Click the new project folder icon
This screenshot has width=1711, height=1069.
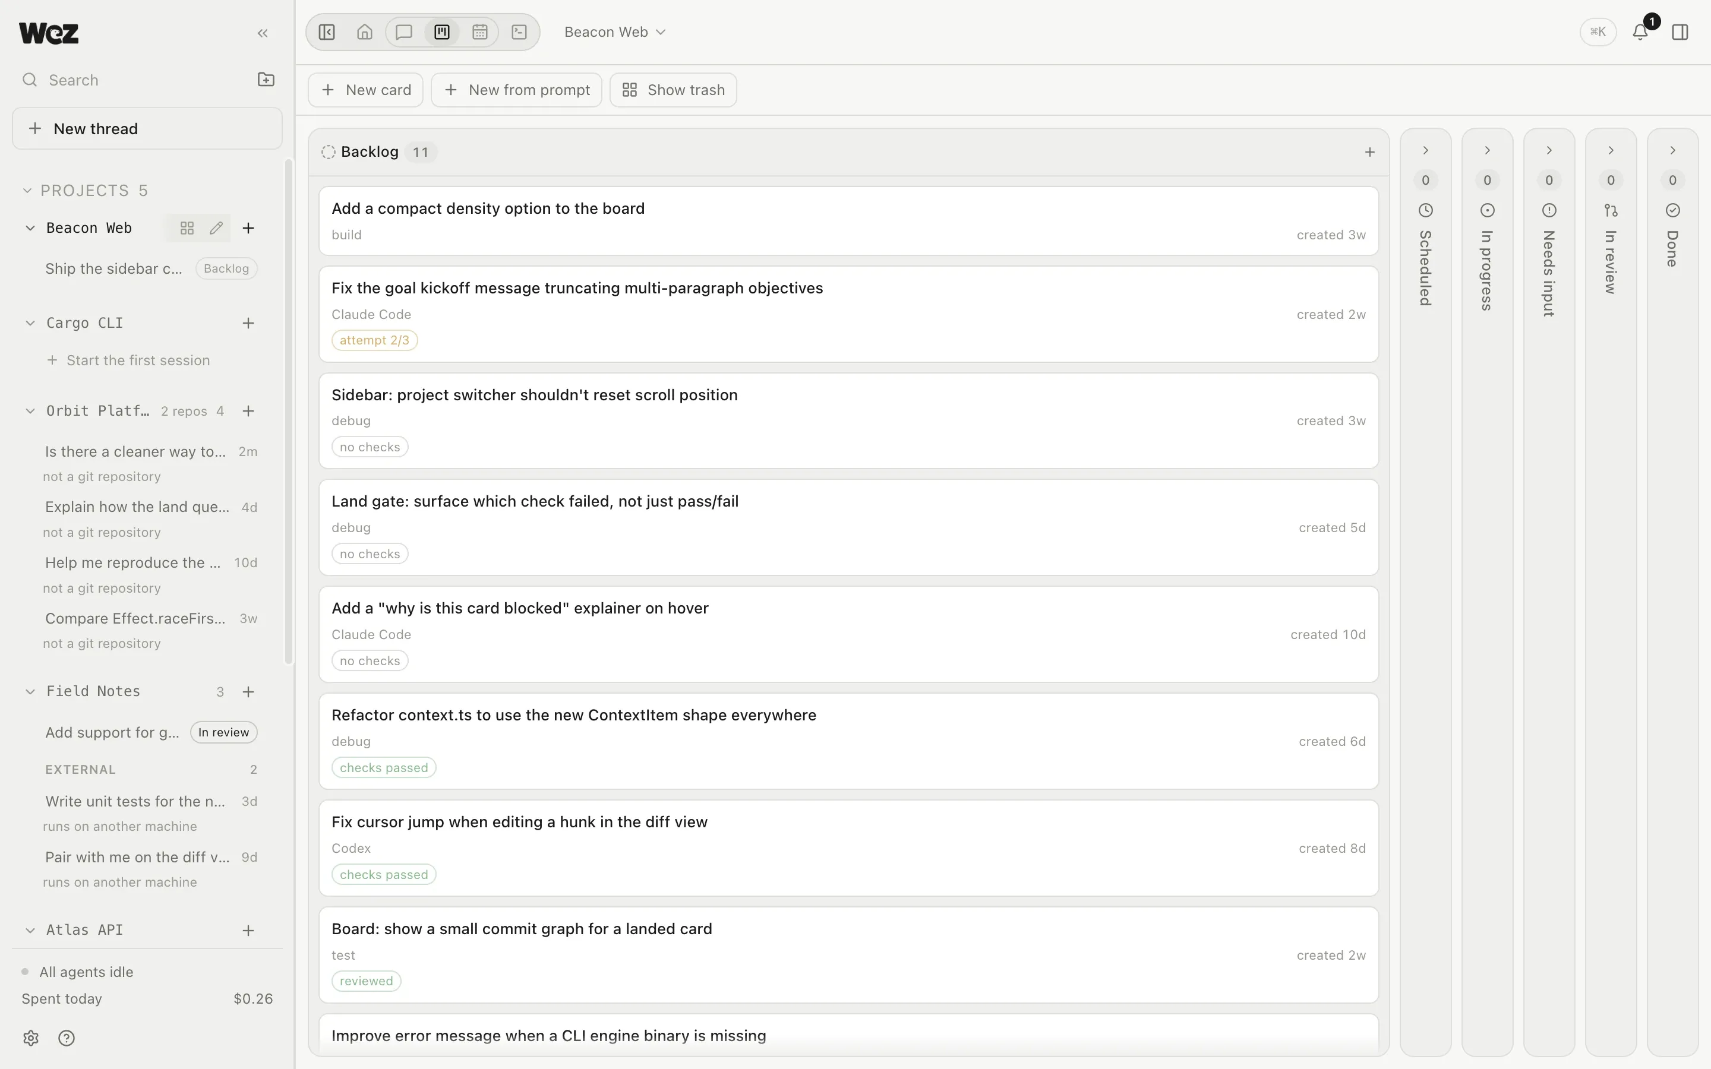point(266,79)
